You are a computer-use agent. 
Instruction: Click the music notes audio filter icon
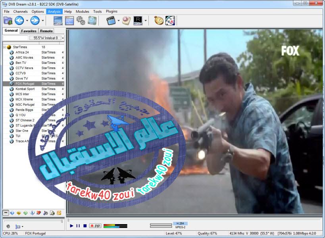tap(46, 213)
